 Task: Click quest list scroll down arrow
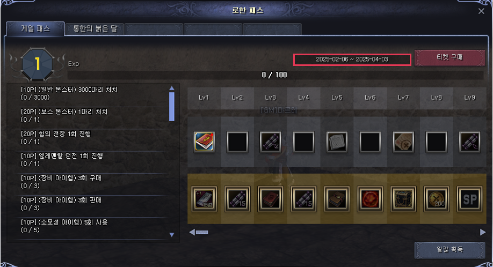172,235
